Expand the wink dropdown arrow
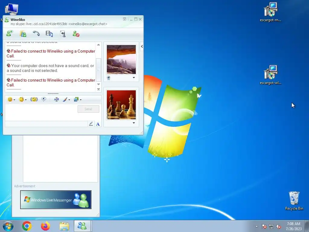Image resolution: width=309 pixels, height=232 pixels. 26,100
